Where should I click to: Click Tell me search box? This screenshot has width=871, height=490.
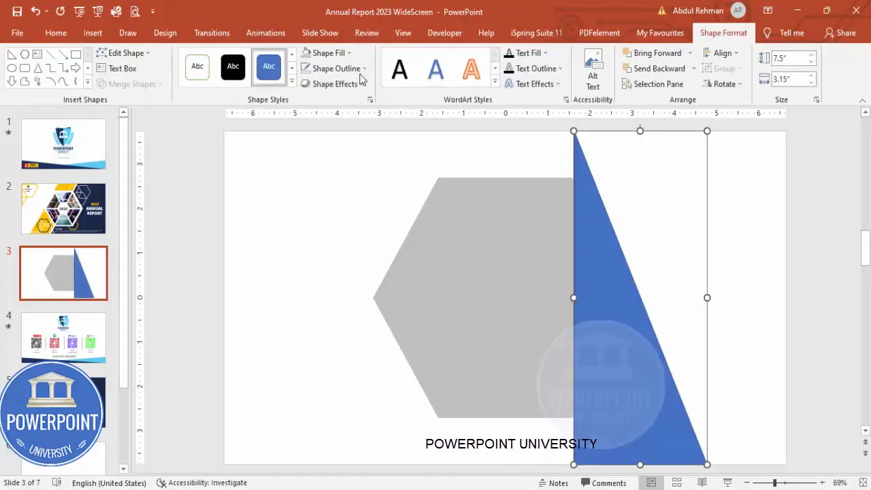[x=785, y=33]
